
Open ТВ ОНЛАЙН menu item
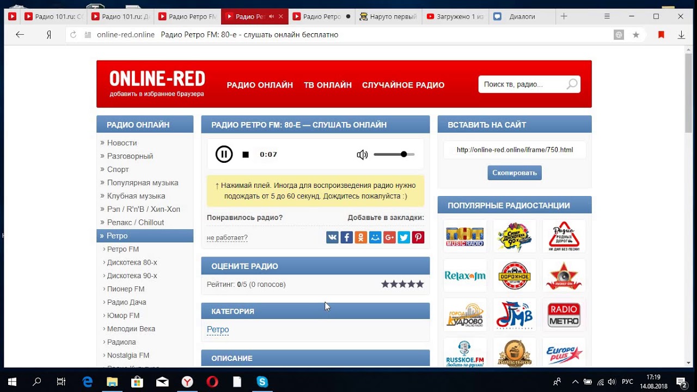coord(328,85)
